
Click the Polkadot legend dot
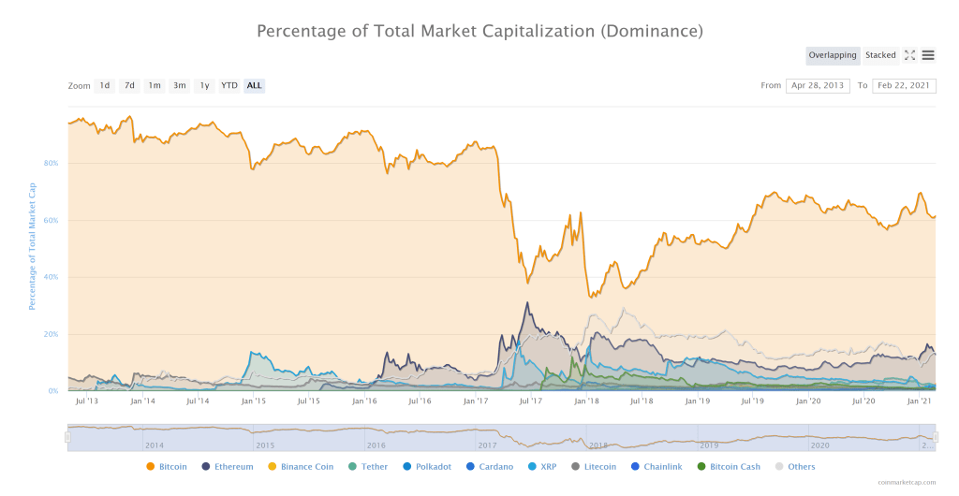pos(407,466)
